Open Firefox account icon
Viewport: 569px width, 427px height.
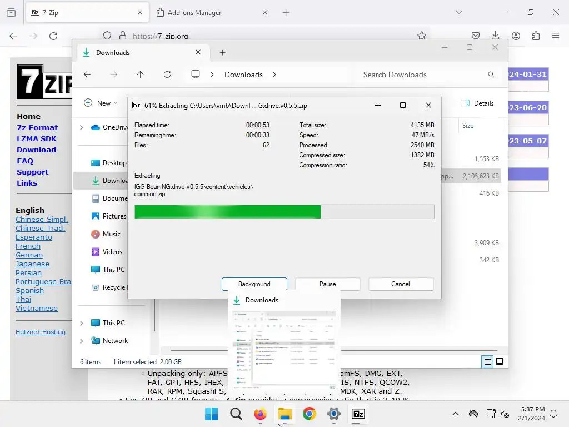516,36
